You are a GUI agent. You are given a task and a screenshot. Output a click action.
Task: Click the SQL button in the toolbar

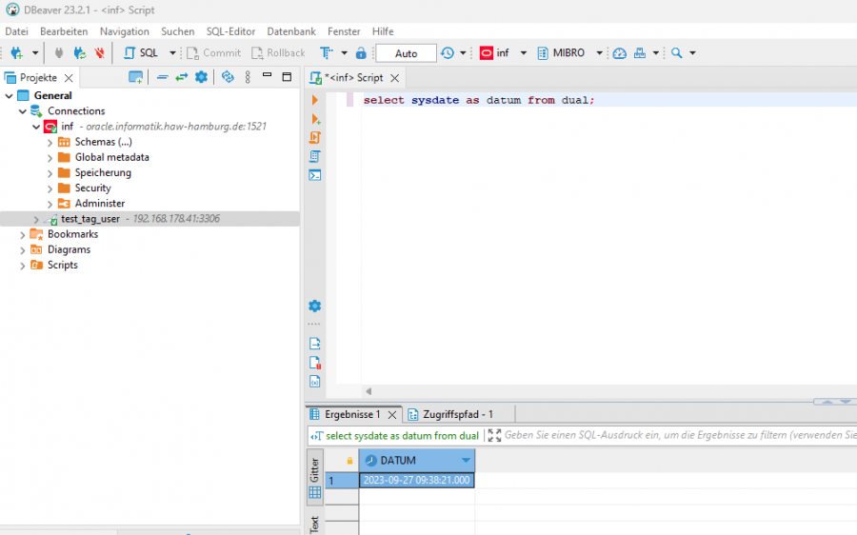tap(141, 53)
